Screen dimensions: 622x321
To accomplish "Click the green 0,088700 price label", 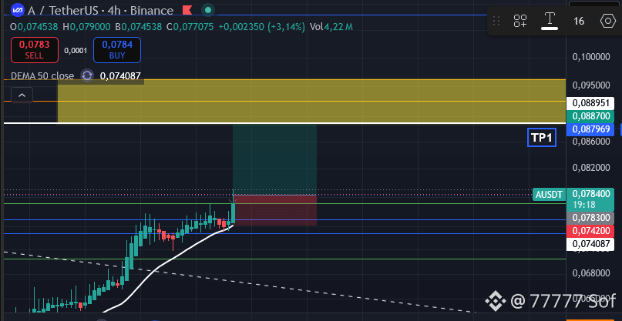I will 590,116.
